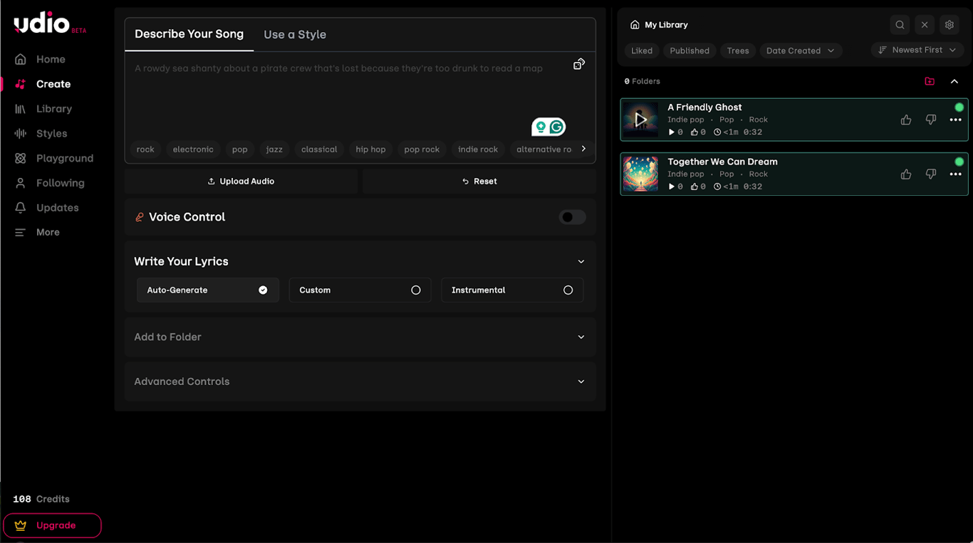Select the Instrumental lyrics option
This screenshot has height=543, width=973.
tap(512, 290)
